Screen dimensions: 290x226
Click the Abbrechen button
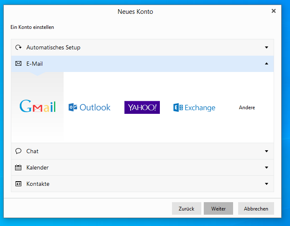256,208
